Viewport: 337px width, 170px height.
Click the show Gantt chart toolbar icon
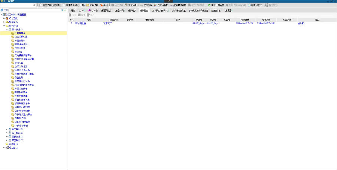pos(155,5)
